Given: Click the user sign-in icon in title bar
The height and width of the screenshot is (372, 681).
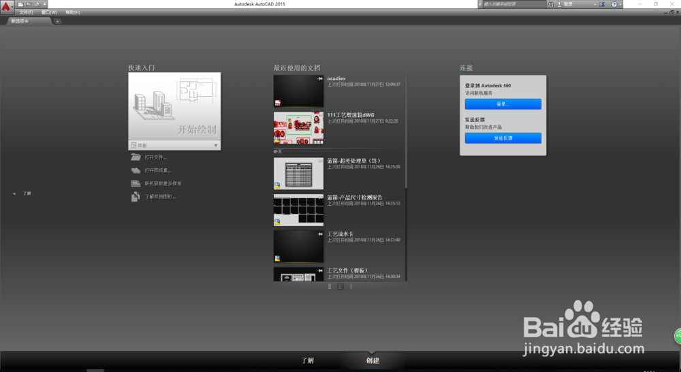Looking at the screenshot, I should click(x=559, y=4).
